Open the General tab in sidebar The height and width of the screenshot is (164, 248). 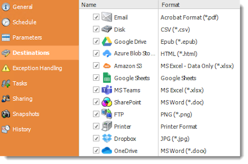(22, 7)
